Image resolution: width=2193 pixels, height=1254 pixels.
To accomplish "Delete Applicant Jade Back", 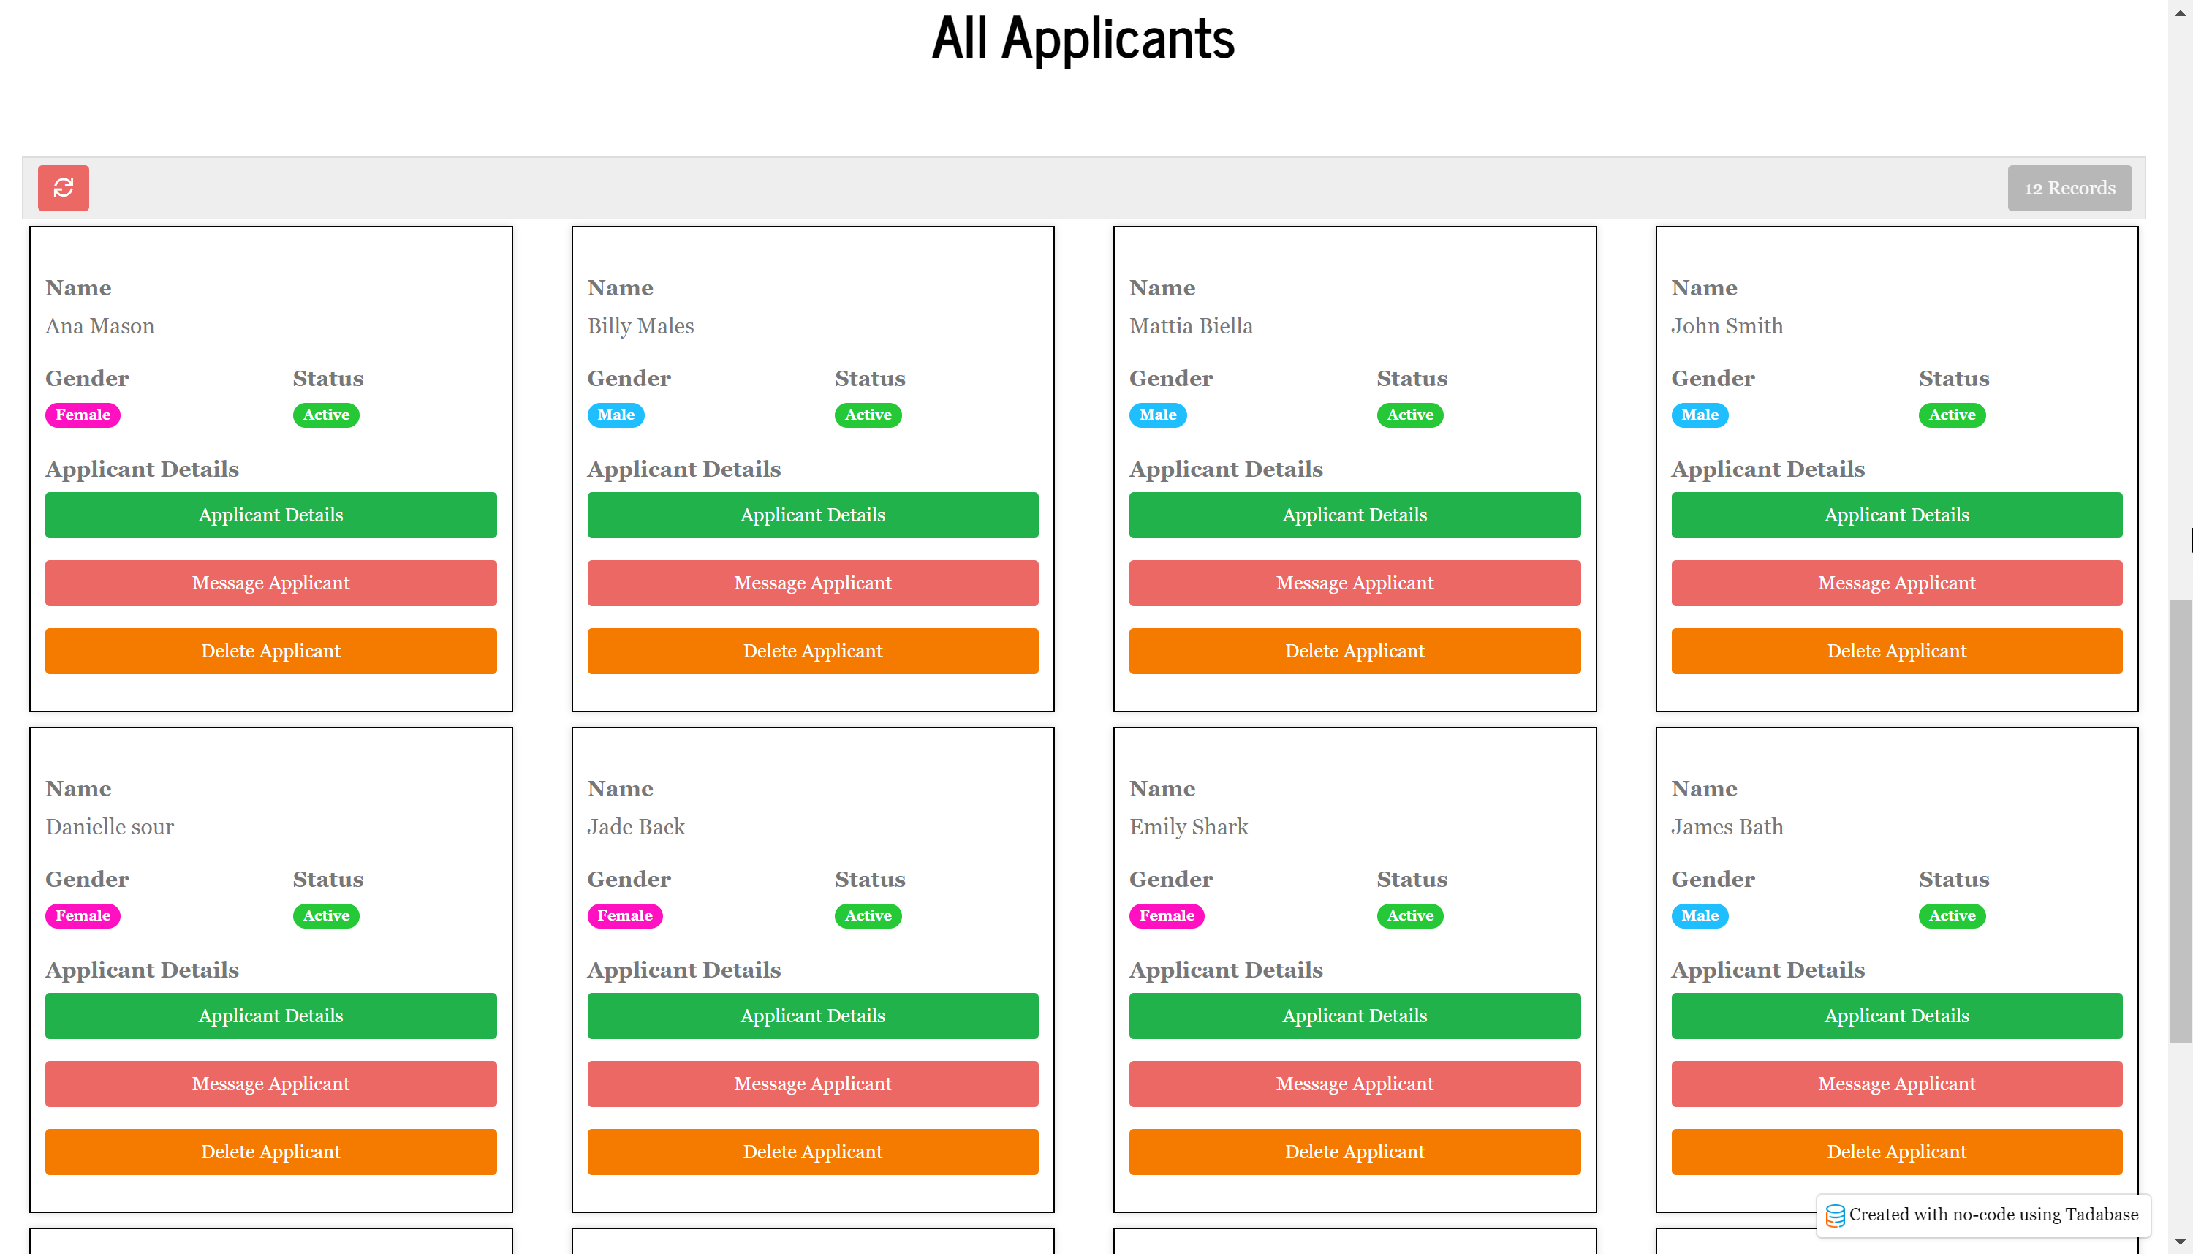I will pos(813,1152).
